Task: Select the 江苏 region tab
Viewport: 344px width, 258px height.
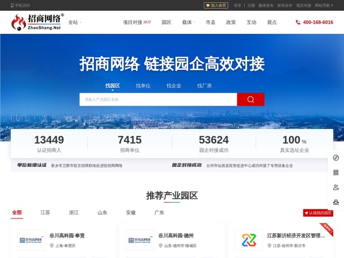Action: tap(45, 212)
